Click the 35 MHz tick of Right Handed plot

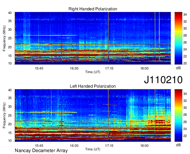tap(10, 21)
